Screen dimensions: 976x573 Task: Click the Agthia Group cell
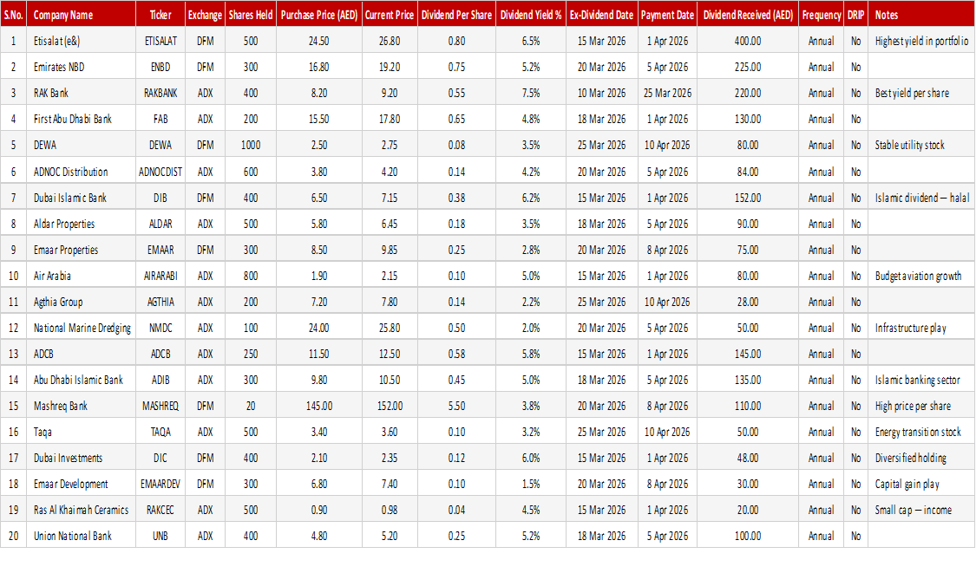point(81,302)
